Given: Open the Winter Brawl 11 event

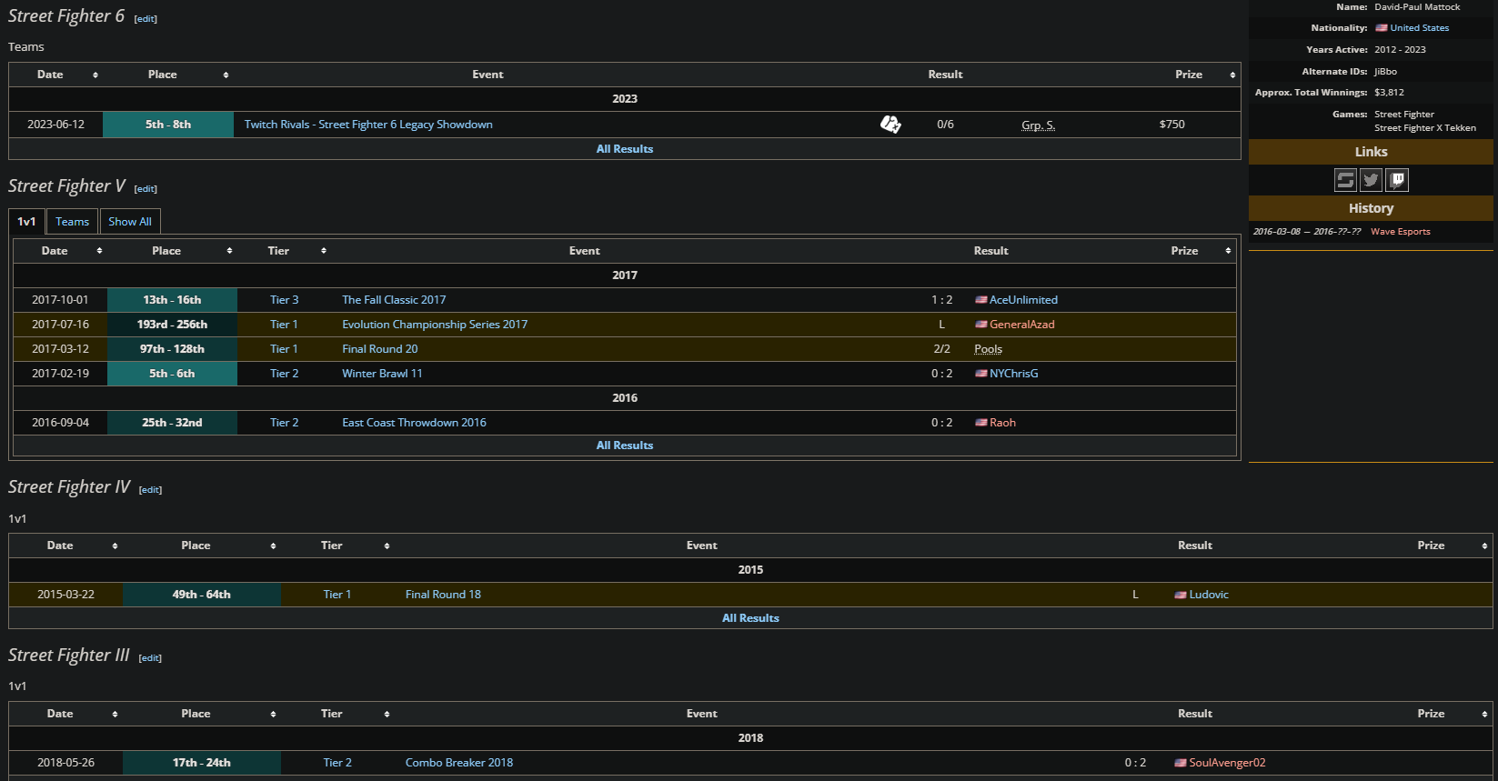Looking at the screenshot, I should [x=382, y=374].
